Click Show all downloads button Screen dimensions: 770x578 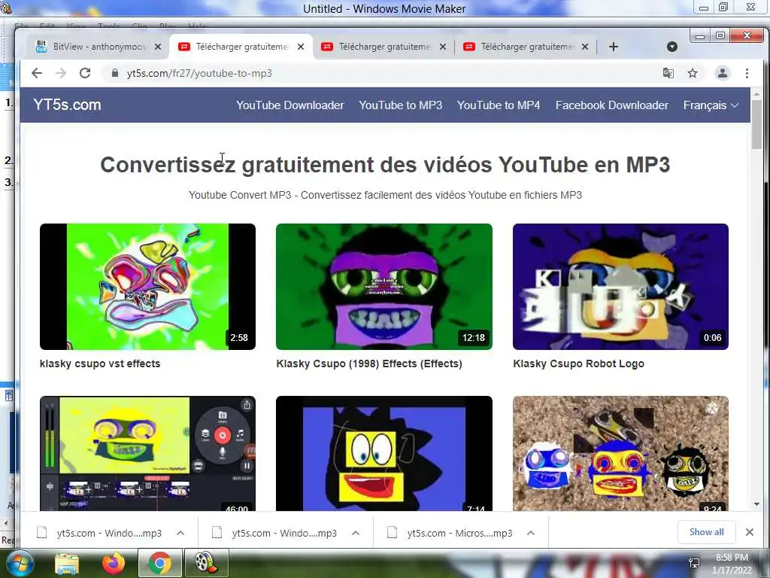pyautogui.click(x=707, y=532)
